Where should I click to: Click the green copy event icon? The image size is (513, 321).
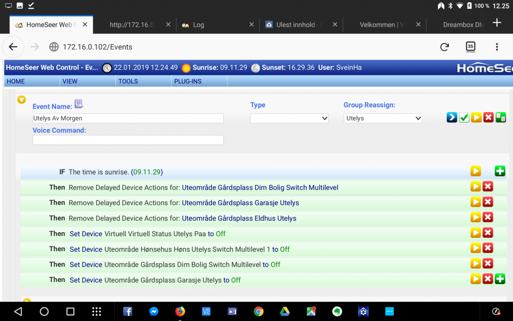(501, 118)
